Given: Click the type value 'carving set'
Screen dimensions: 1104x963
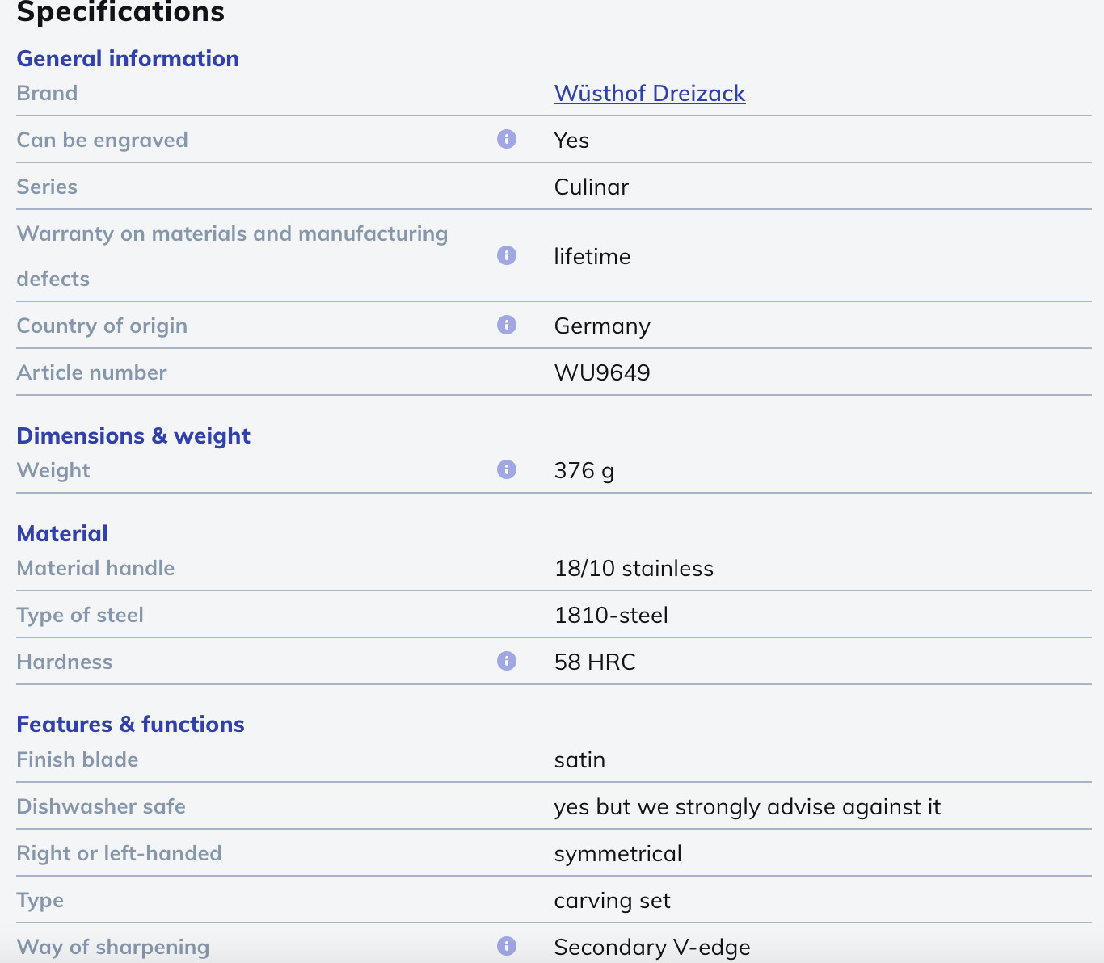Looking at the screenshot, I should click(613, 901).
